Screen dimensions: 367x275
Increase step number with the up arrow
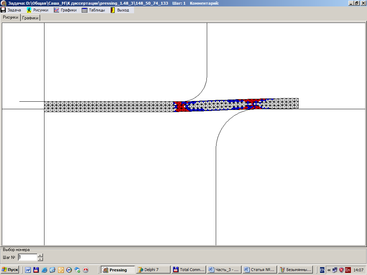[40, 255]
